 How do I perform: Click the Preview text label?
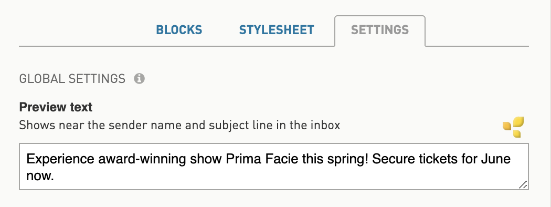tap(56, 107)
